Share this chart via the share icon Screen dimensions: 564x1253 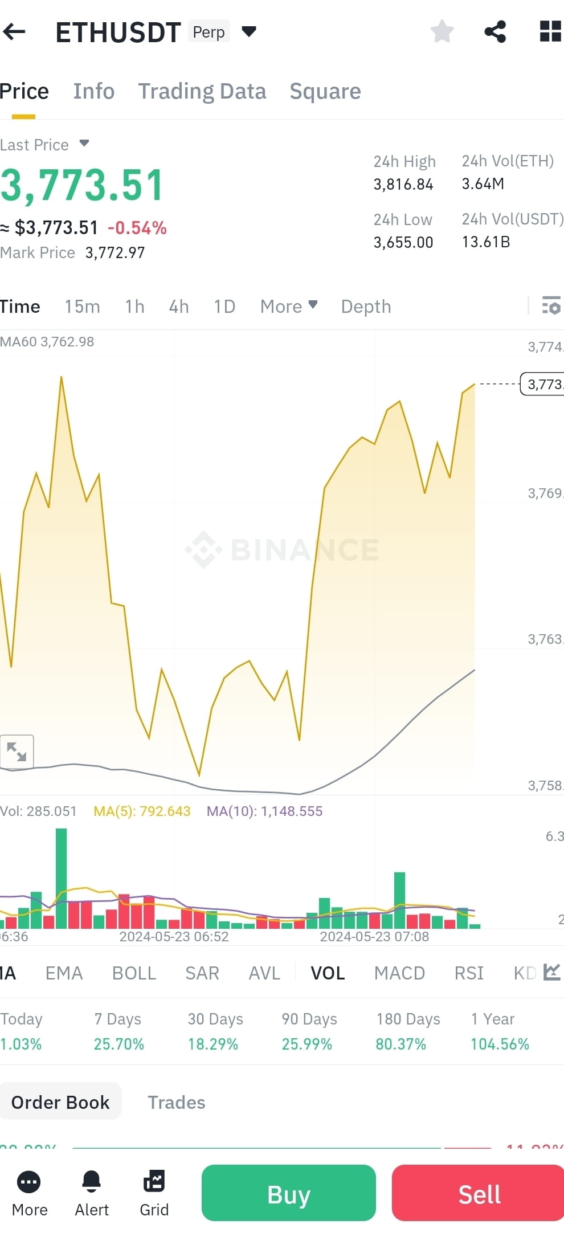click(495, 32)
